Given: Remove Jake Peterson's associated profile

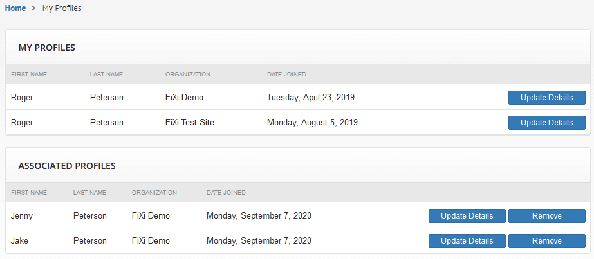Looking at the screenshot, I should (546, 241).
